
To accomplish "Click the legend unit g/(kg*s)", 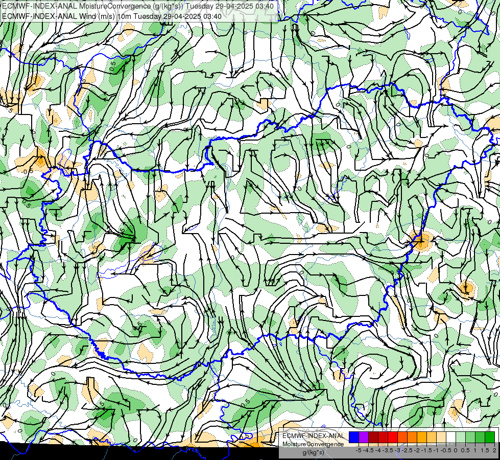I will coord(313,452).
